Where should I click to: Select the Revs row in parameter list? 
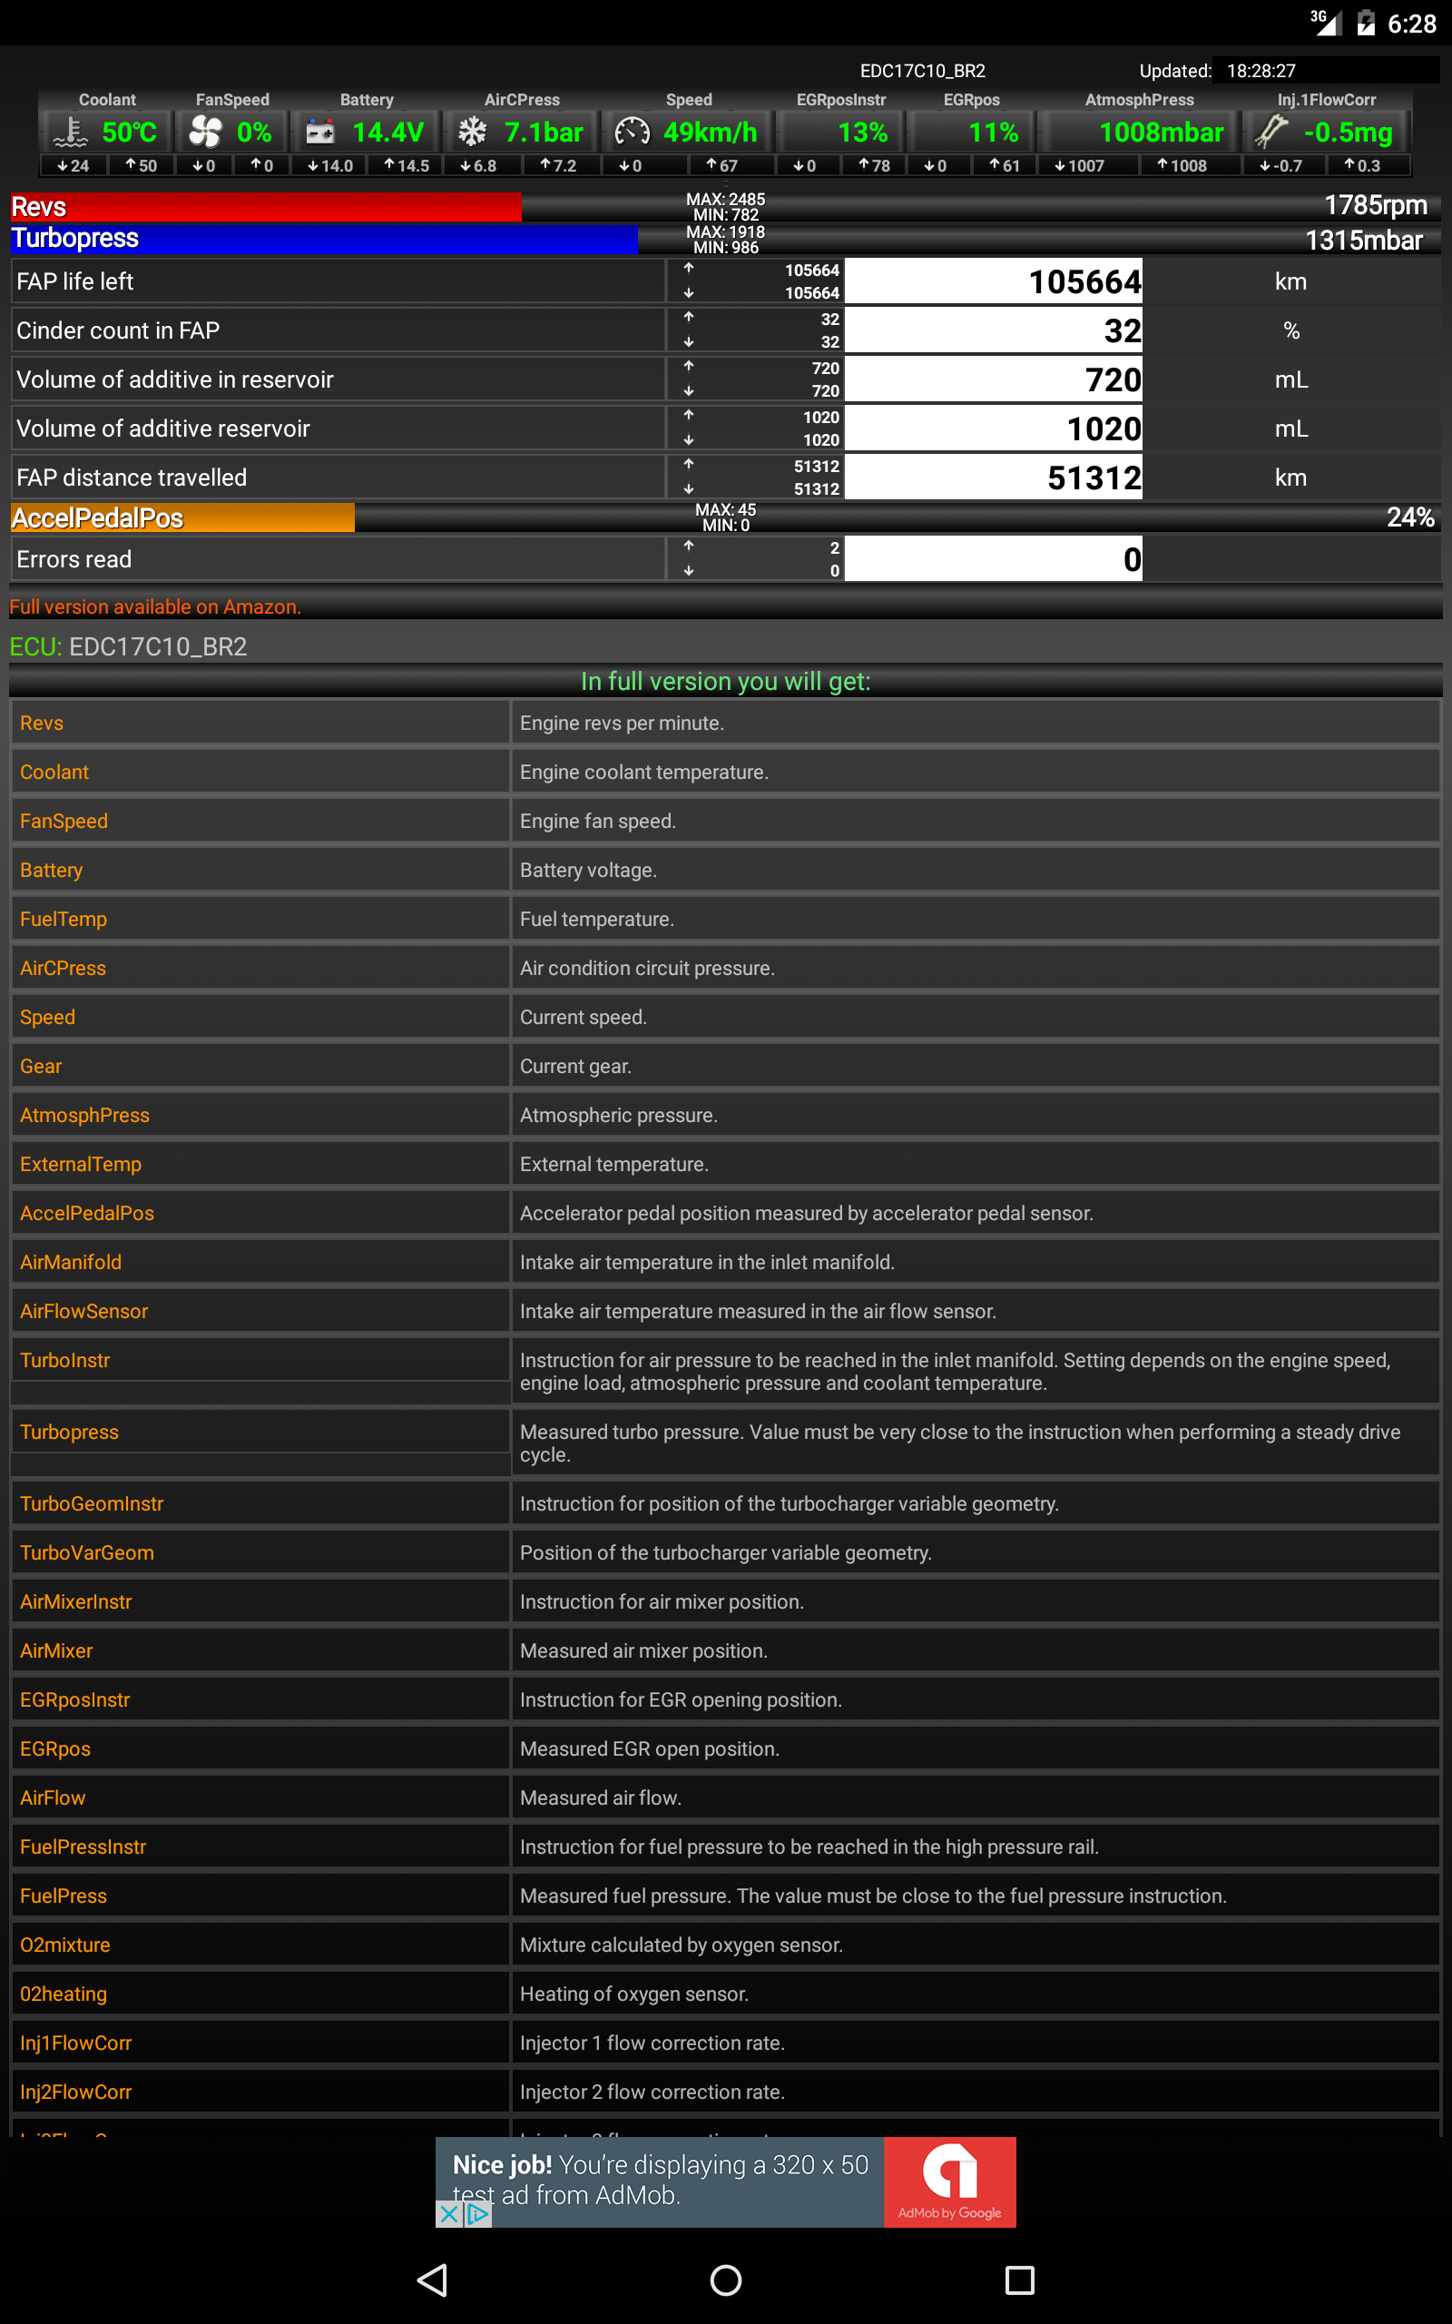(x=726, y=724)
